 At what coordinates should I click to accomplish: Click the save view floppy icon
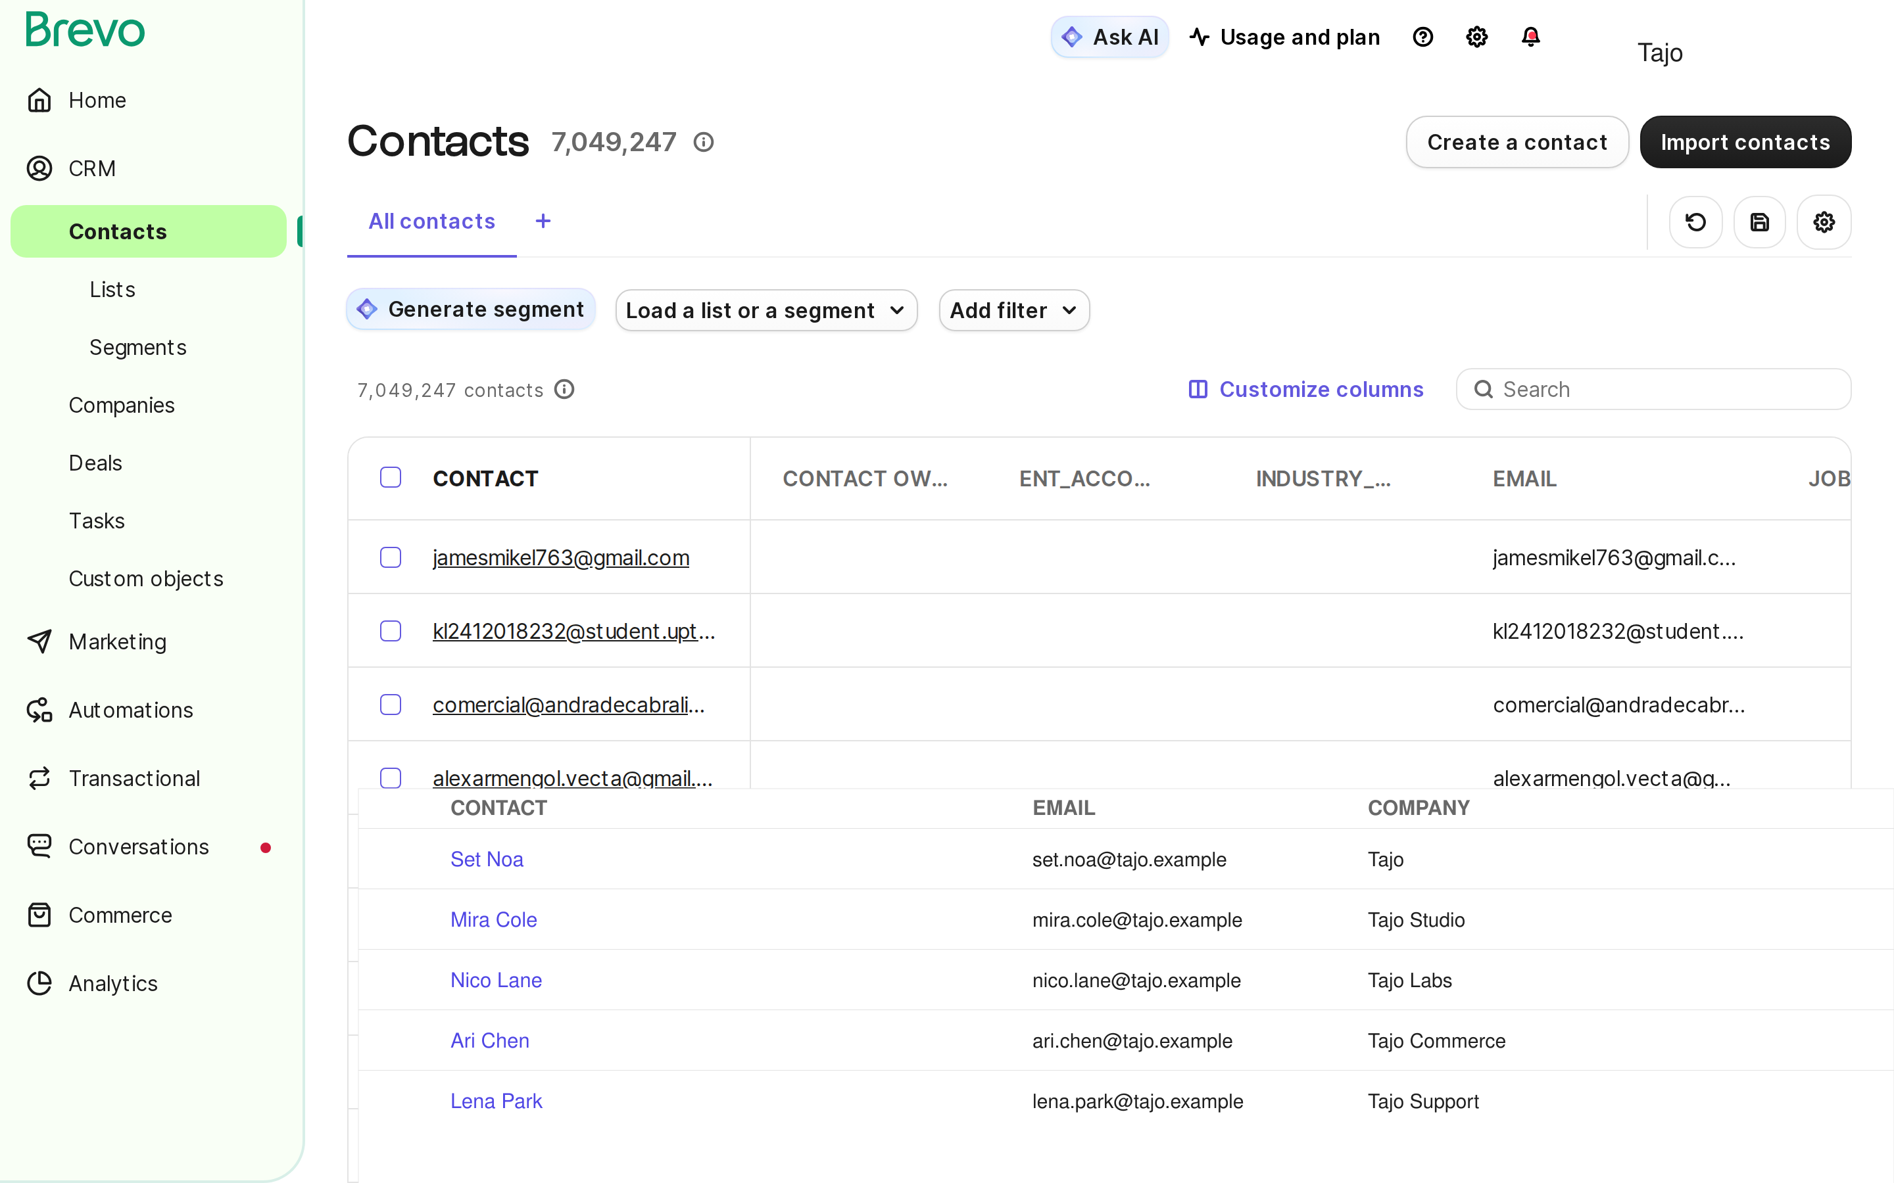tap(1759, 222)
